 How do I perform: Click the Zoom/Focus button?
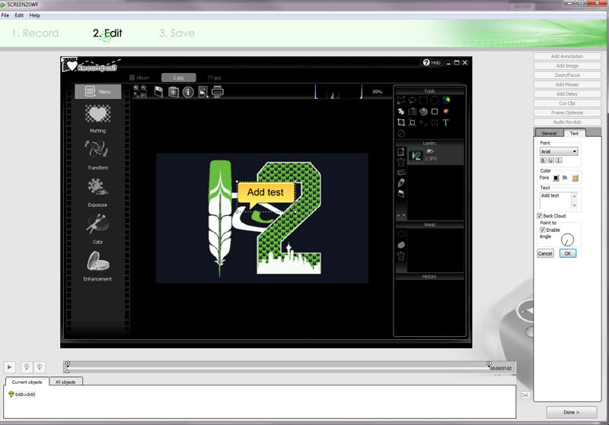point(567,75)
